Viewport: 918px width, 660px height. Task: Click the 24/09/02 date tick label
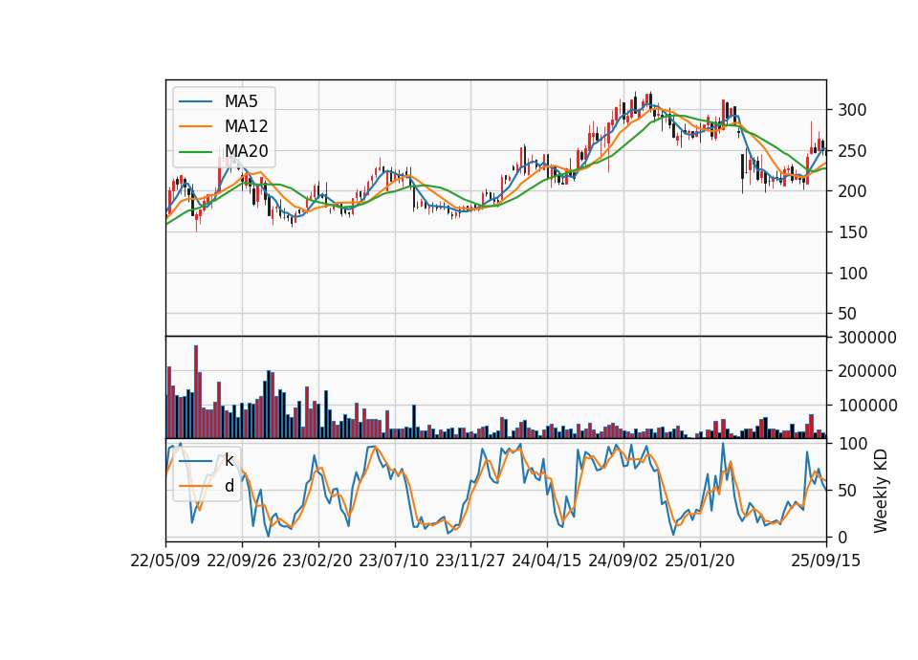coord(623,561)
